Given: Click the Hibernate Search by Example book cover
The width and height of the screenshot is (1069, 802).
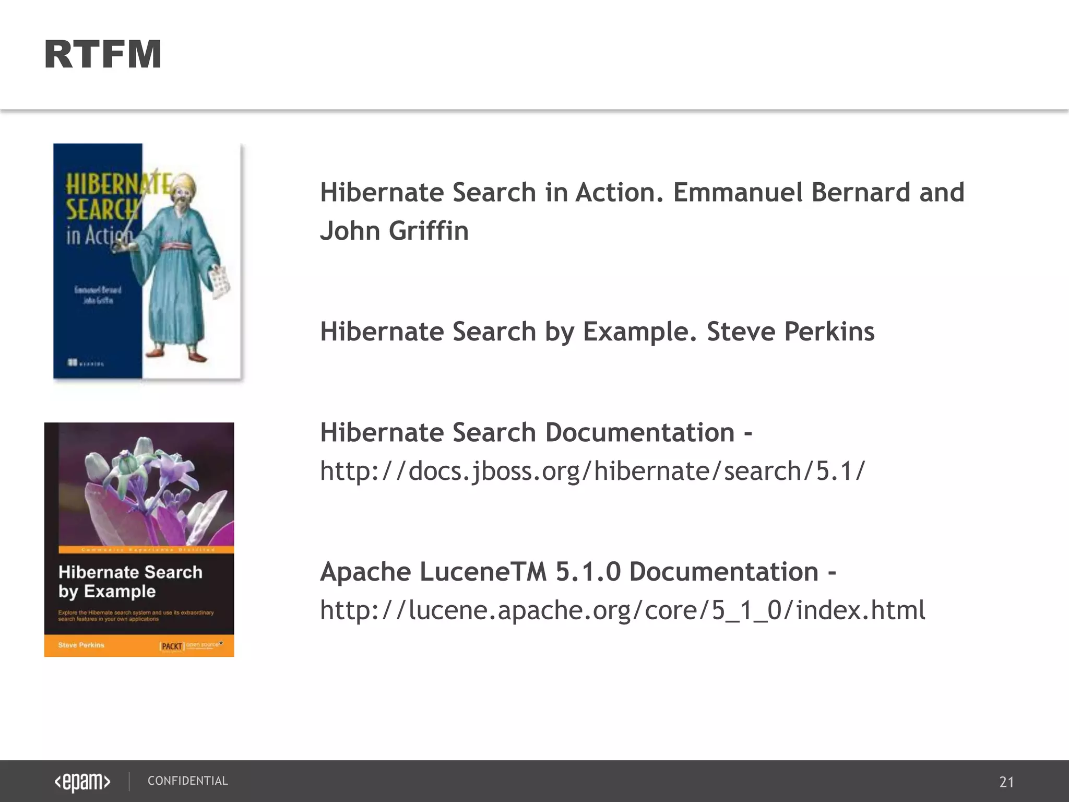Looking at the screenshot, I should (x=139, y=539).
